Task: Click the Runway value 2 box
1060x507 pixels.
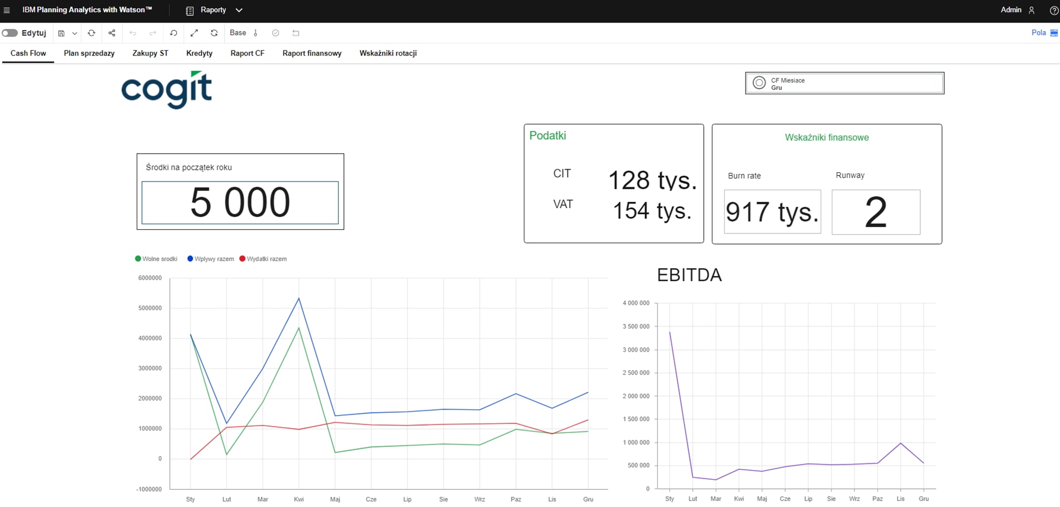Action: point(876,212)
